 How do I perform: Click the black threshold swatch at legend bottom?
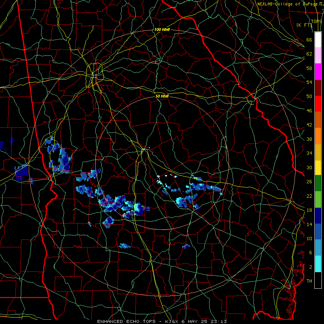(x=318, y=280)
